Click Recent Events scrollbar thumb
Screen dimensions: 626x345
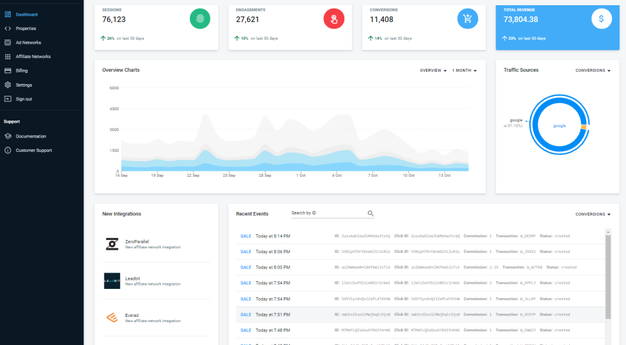click(608, 277)
